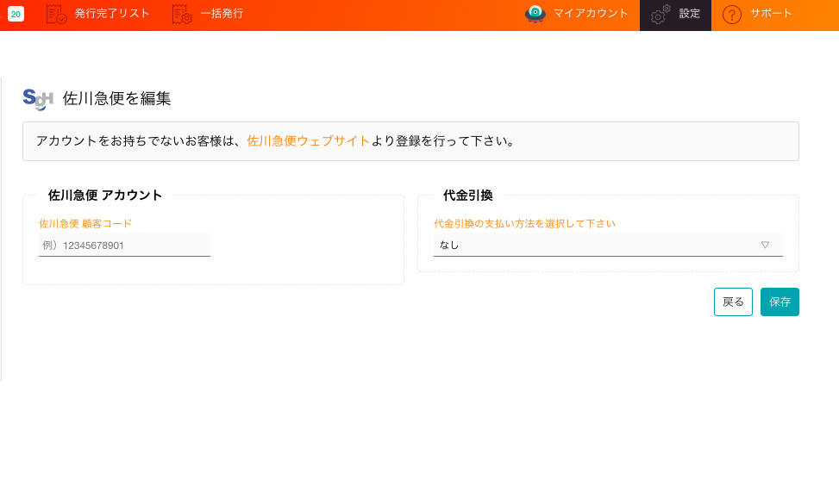Click the 発行完了リスト receipt icon
Screen dimensions: 839x491
click(56, 14)
